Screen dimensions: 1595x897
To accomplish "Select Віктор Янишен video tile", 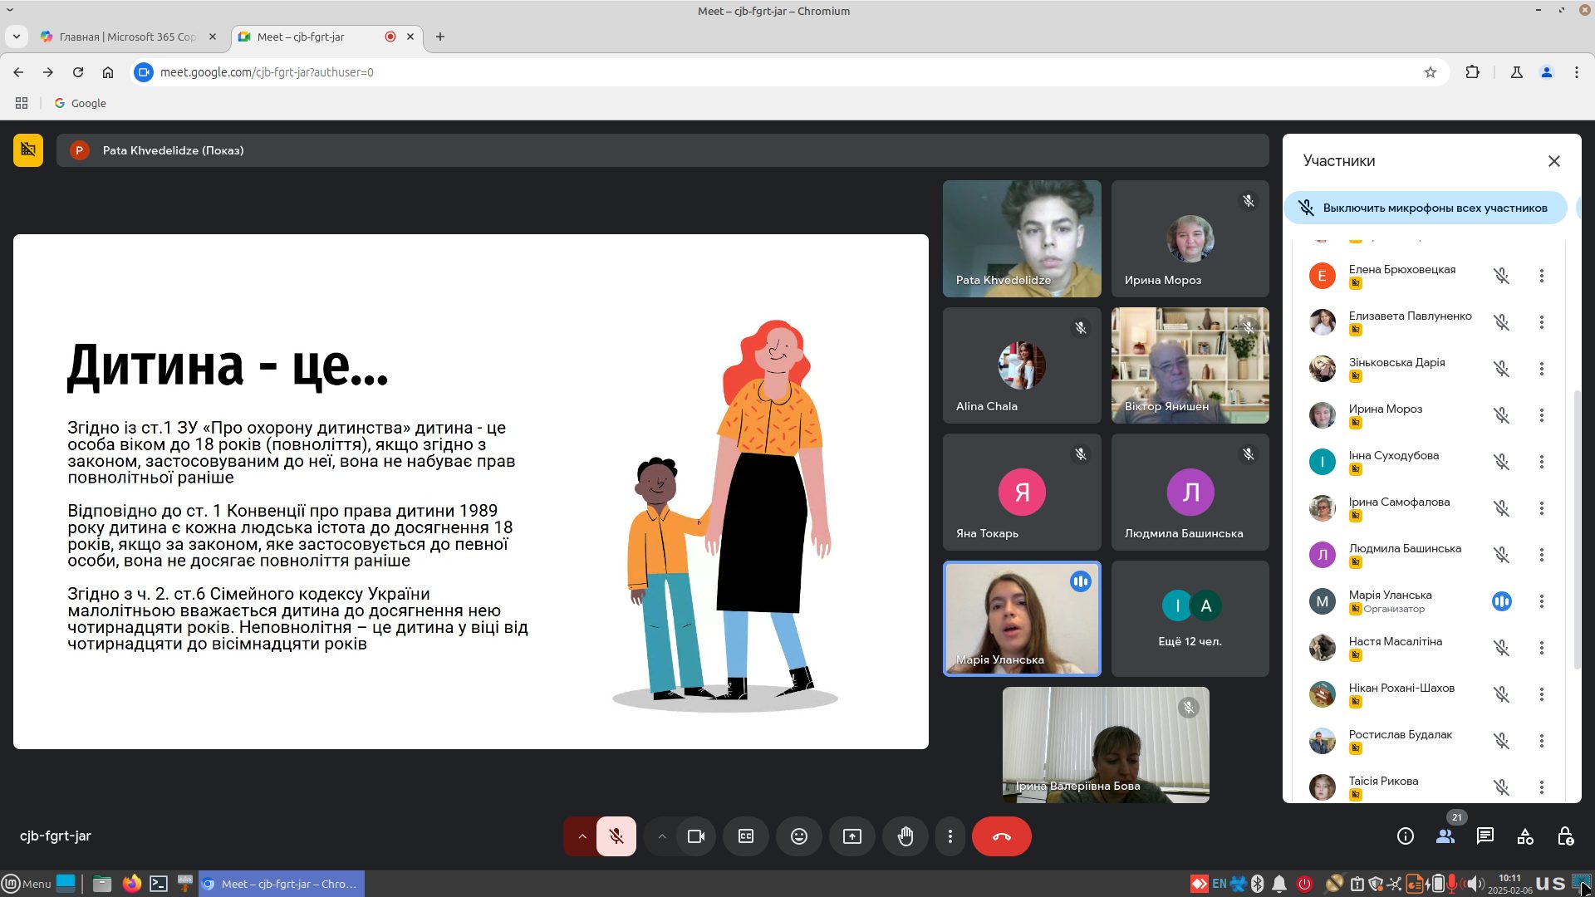I will [1190, 365].
